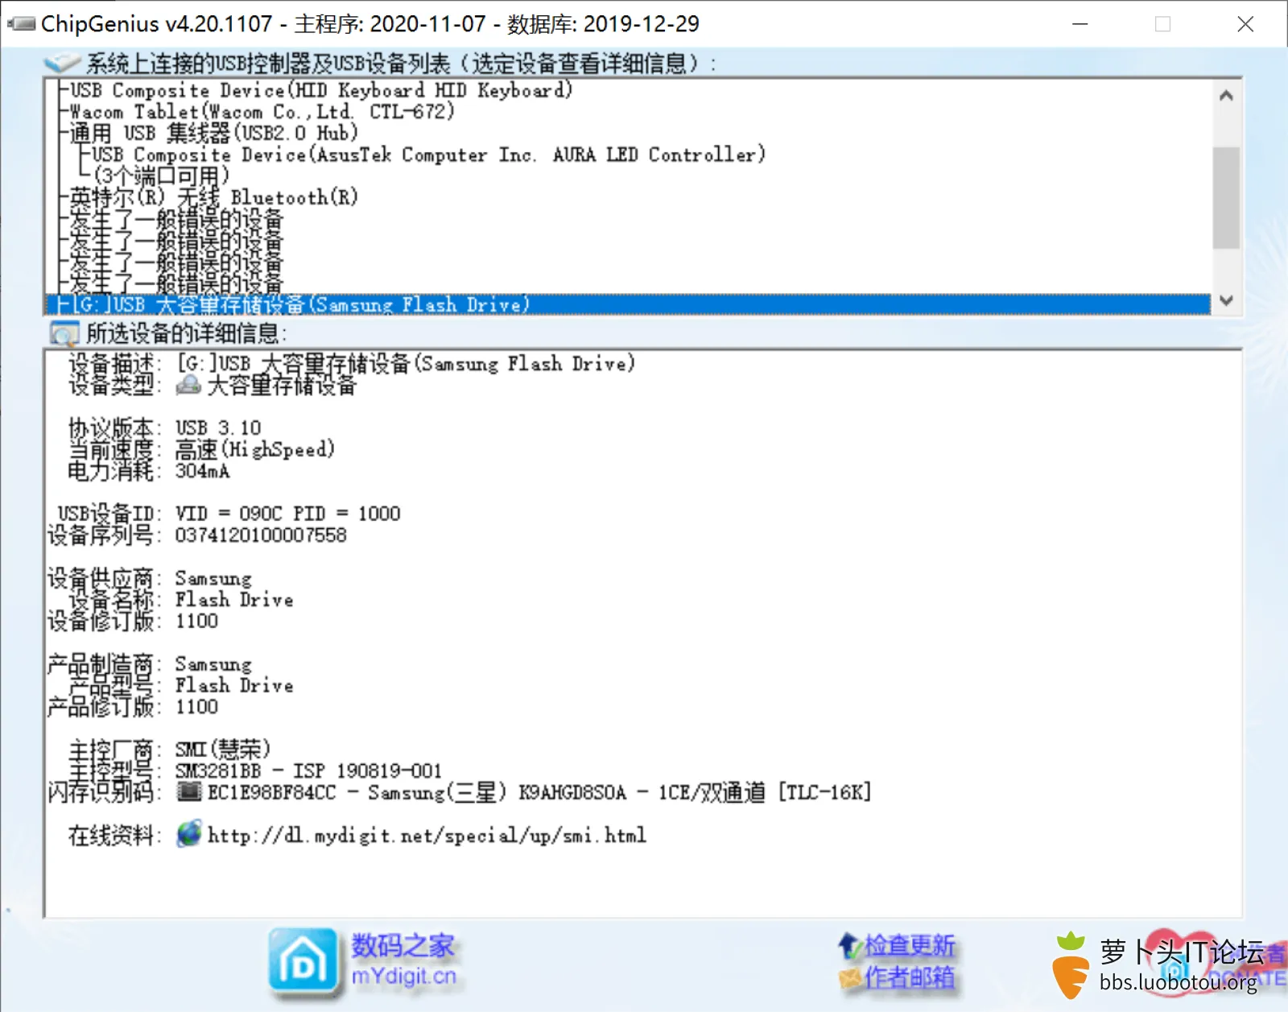Click the SMI(慧荣) controller vendor value
Screen dimensions: 1288x1012
(x=222, y=750)
